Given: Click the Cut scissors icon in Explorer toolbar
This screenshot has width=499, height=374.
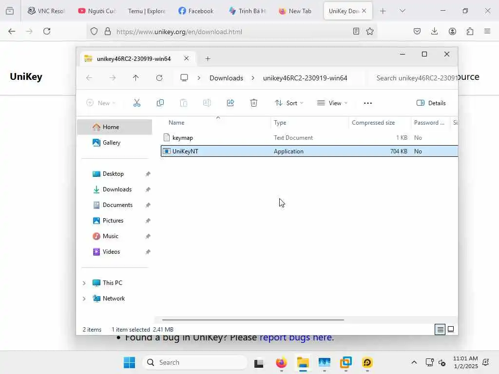Looking at the screenshot, I should pos(137,103).
